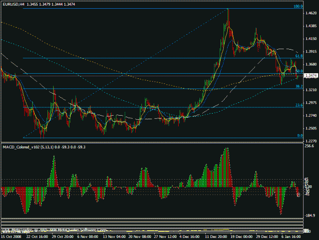This screenshot has height=240, width=319.
Task: Click the MACD scale minimum -184.9
Action: tap(310, 215)
